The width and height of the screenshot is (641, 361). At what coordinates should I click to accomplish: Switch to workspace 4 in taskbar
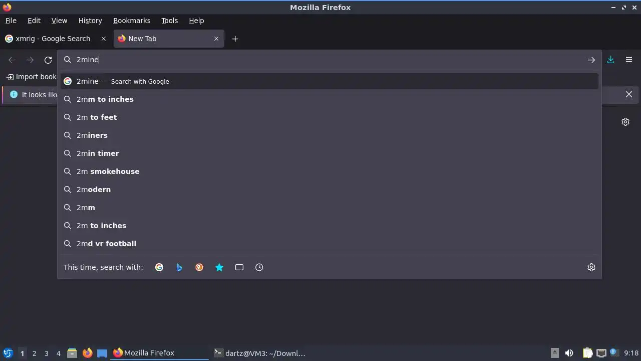58,353
